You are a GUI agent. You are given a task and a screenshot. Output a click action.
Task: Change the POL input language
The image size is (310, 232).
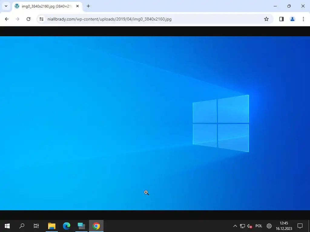[259, 226]
